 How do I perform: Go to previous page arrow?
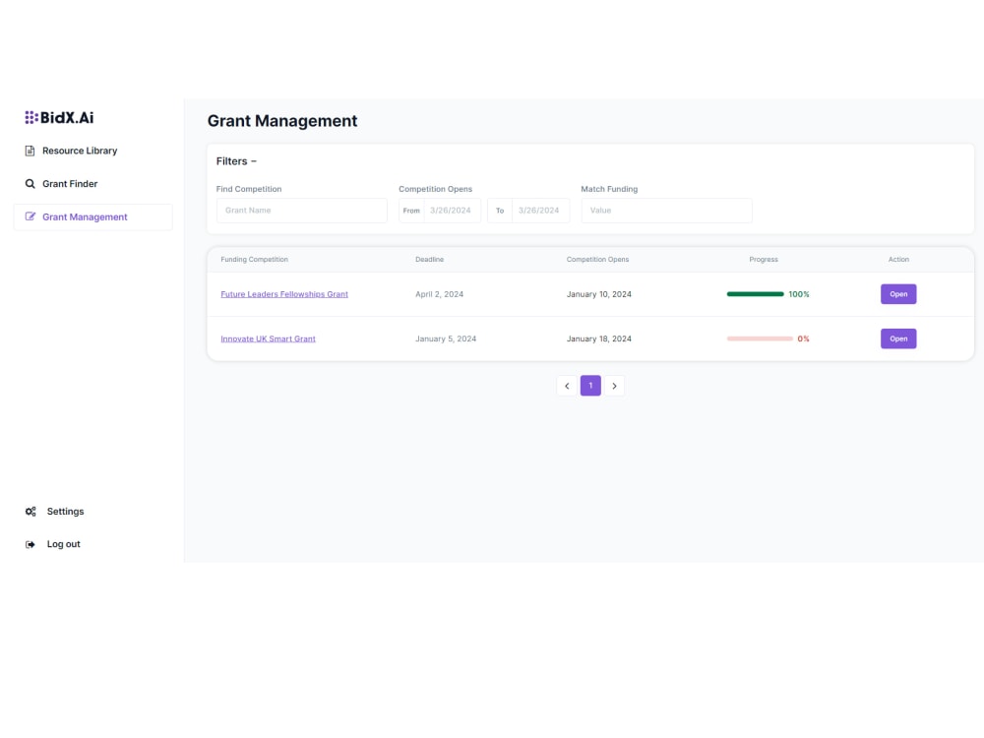[x=567, y=386]
